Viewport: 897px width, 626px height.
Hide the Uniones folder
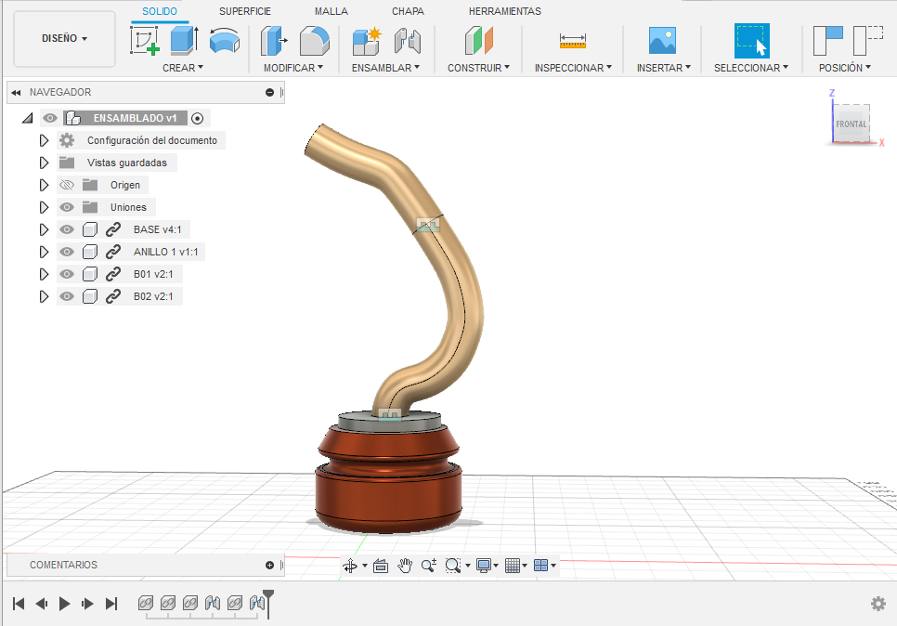[x=67, y=207]
